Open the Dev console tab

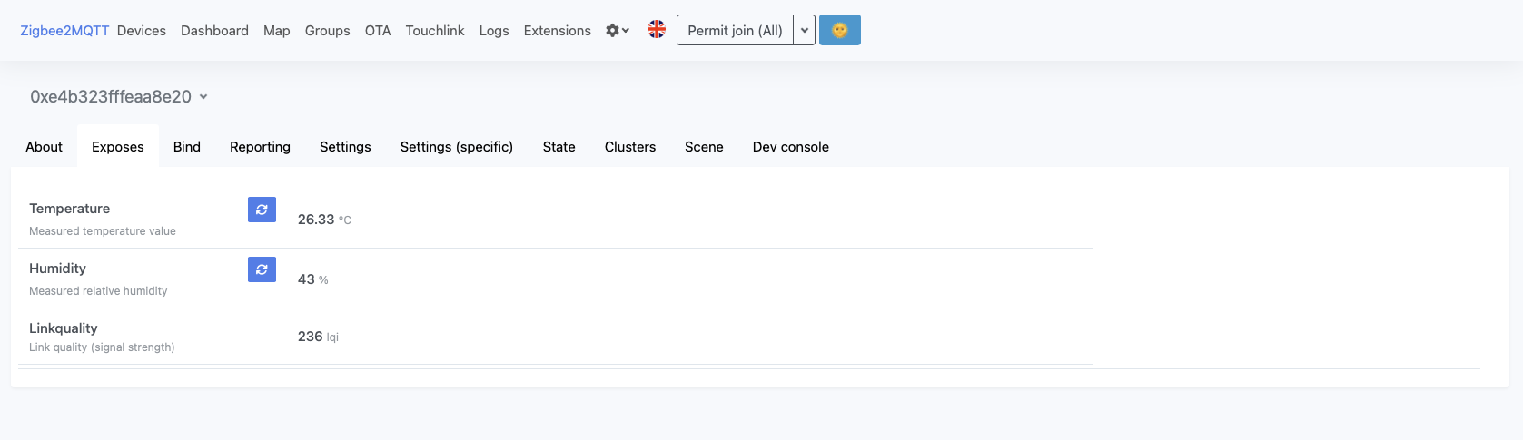[x=790, y=147]
